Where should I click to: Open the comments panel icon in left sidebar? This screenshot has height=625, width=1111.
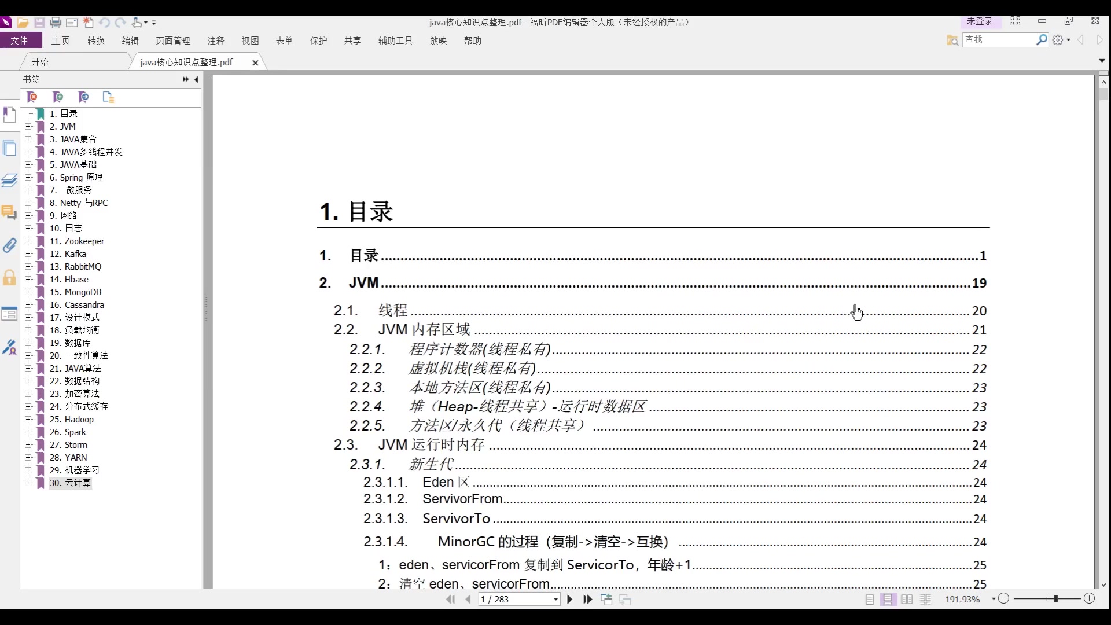10,213
